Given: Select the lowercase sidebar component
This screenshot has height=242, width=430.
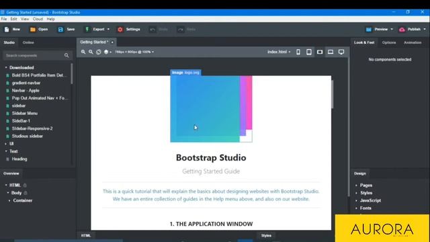Looking at the screenshot, I should pyautogui.click(x=19, y=106).
